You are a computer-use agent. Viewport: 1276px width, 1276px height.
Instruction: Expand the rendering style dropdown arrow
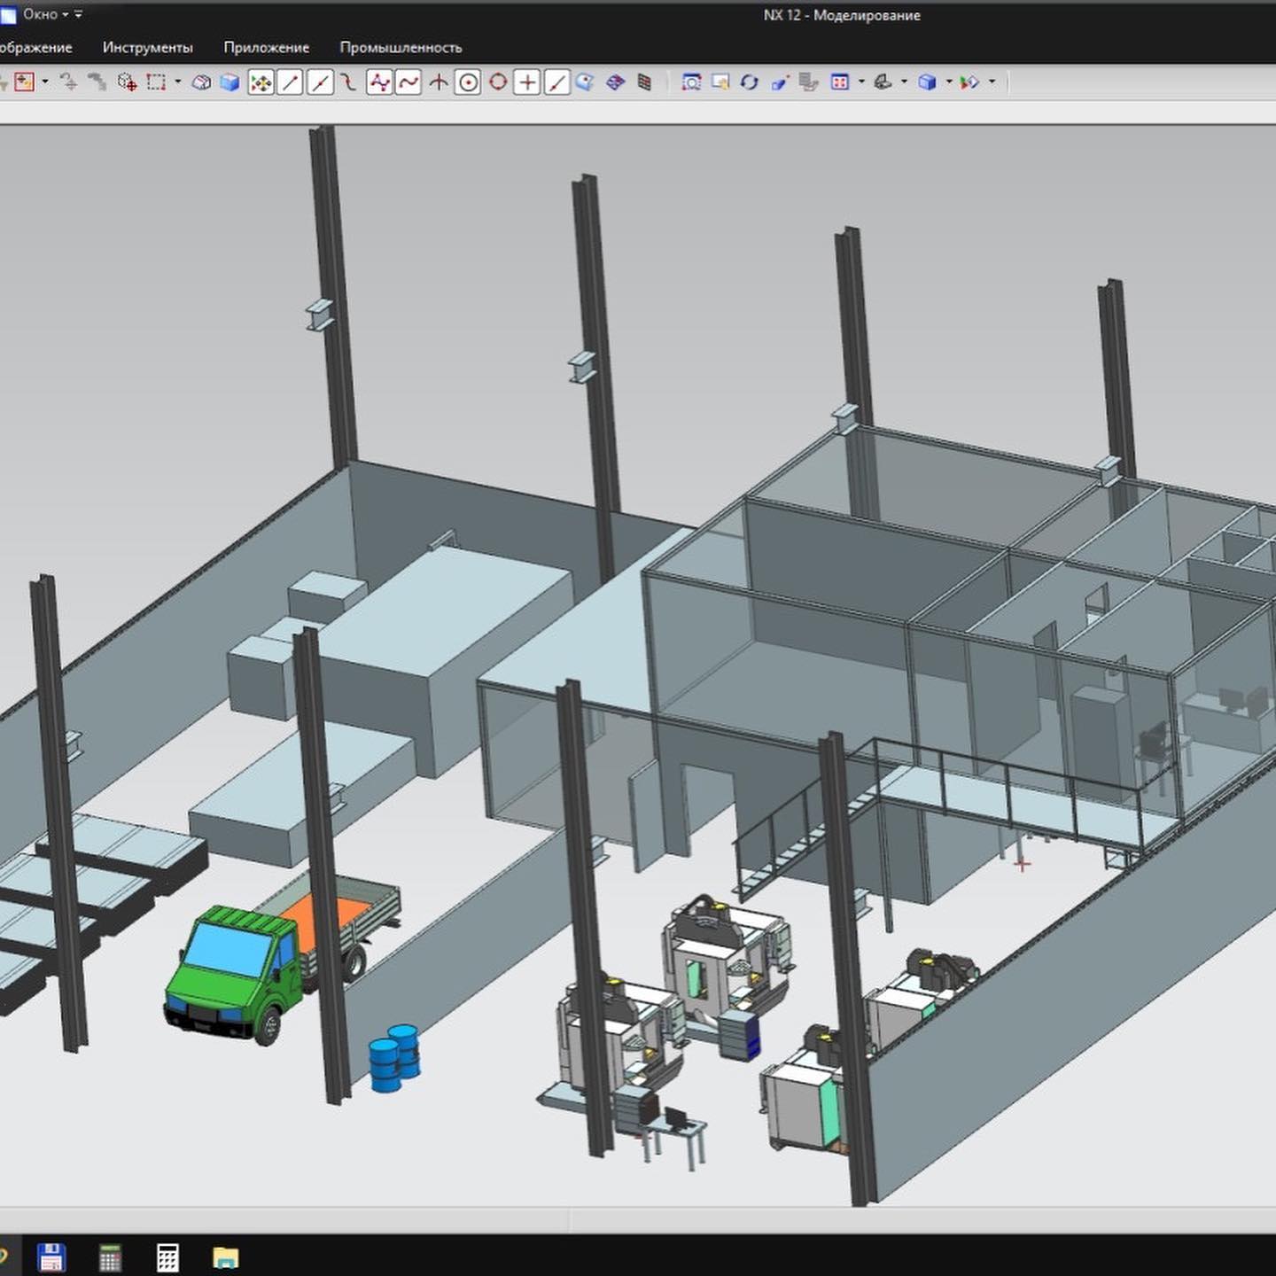[948, 82]
